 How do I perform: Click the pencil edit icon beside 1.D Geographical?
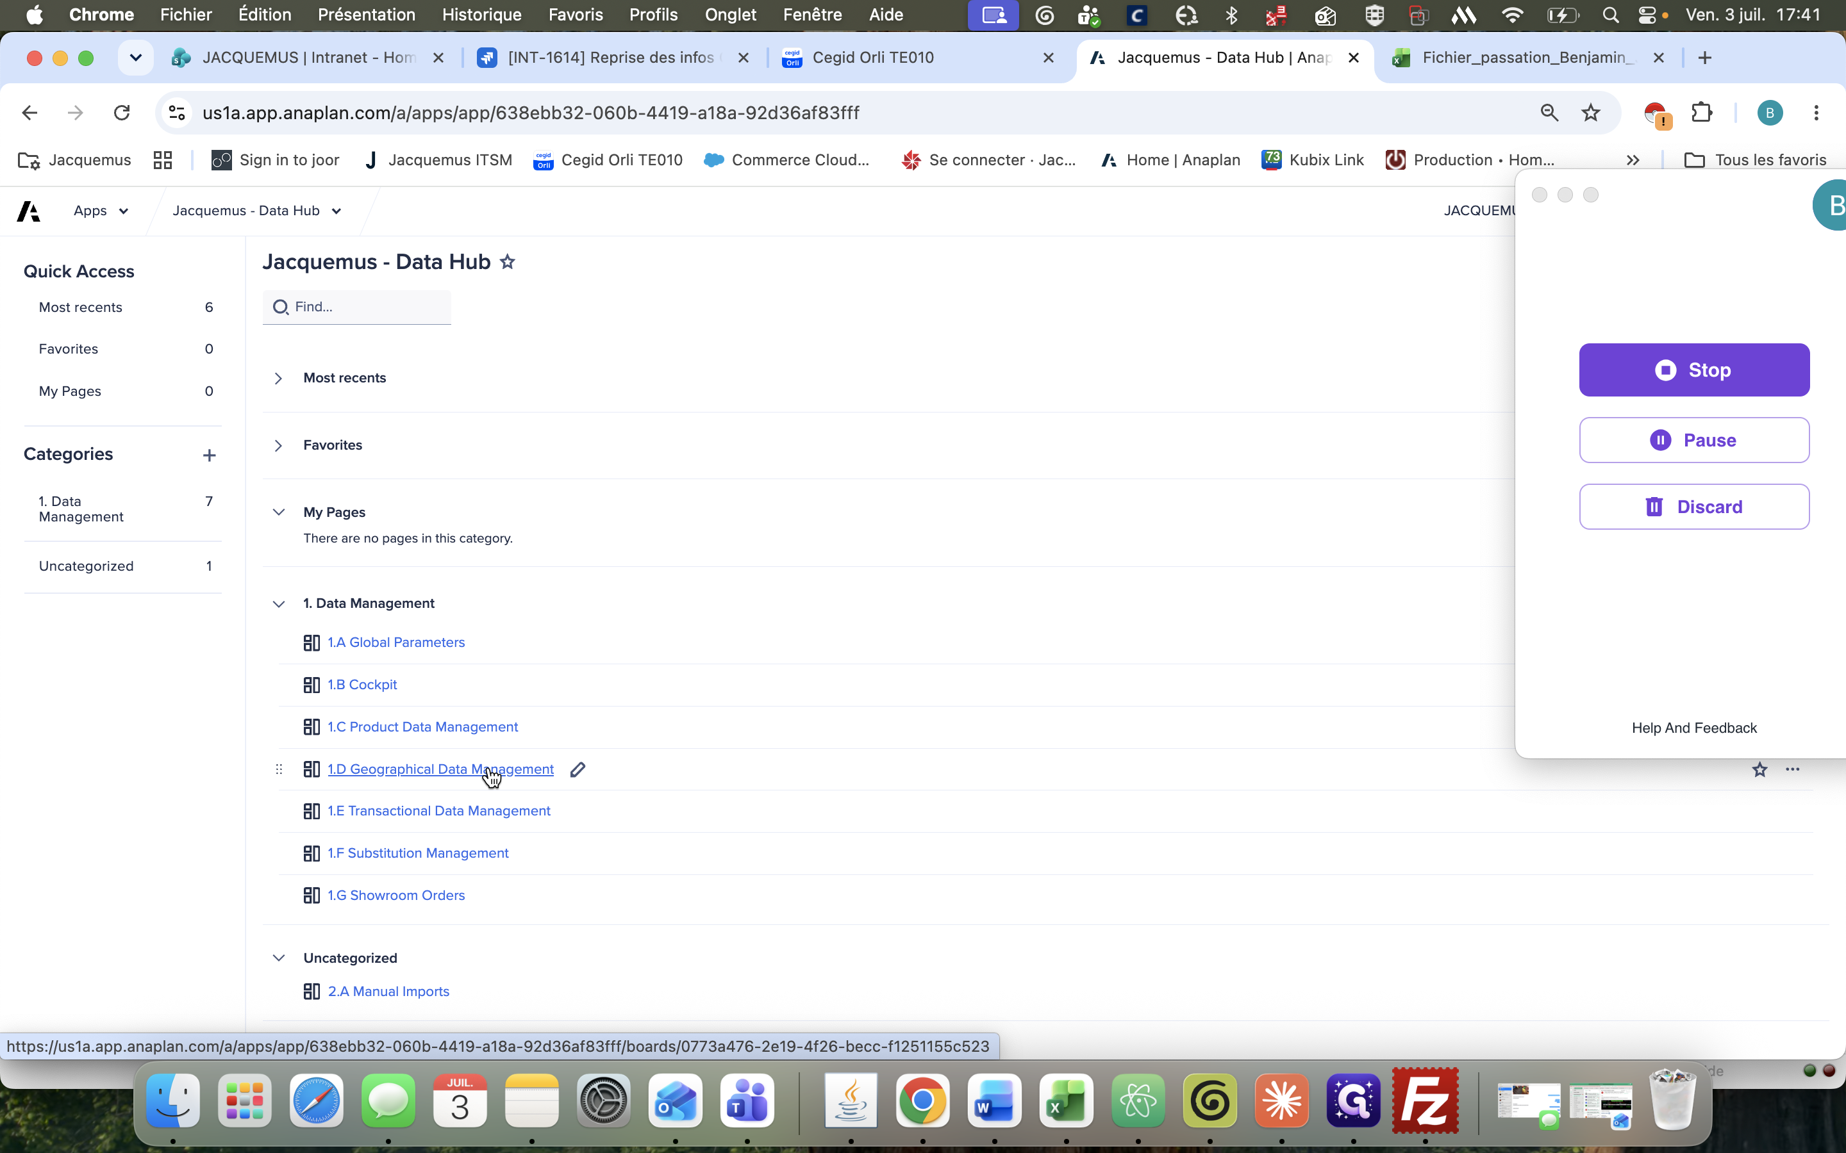[578, 769]
